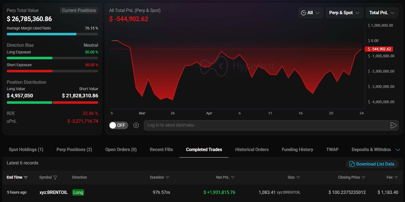Image resolution: width=405 pixels, height=202 pixels.
Task: Click the Latest 6 records label
Action: point(23,163)
